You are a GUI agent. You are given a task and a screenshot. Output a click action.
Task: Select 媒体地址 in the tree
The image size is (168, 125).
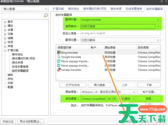[17, 54]
